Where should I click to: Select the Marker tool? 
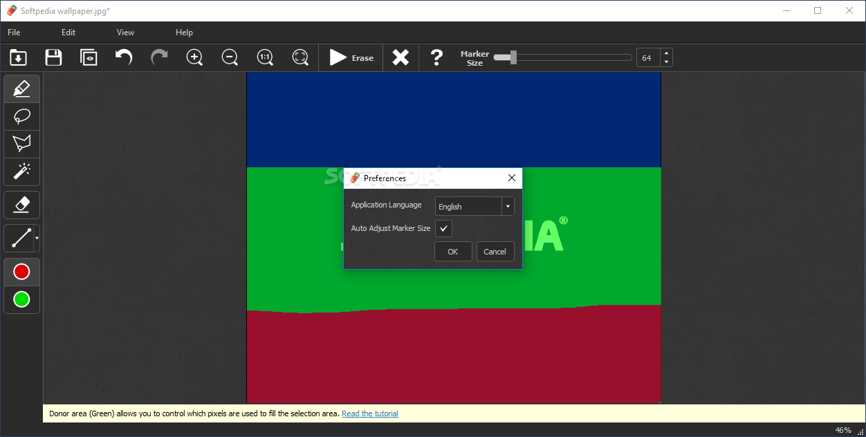click(x=22, y=89)
